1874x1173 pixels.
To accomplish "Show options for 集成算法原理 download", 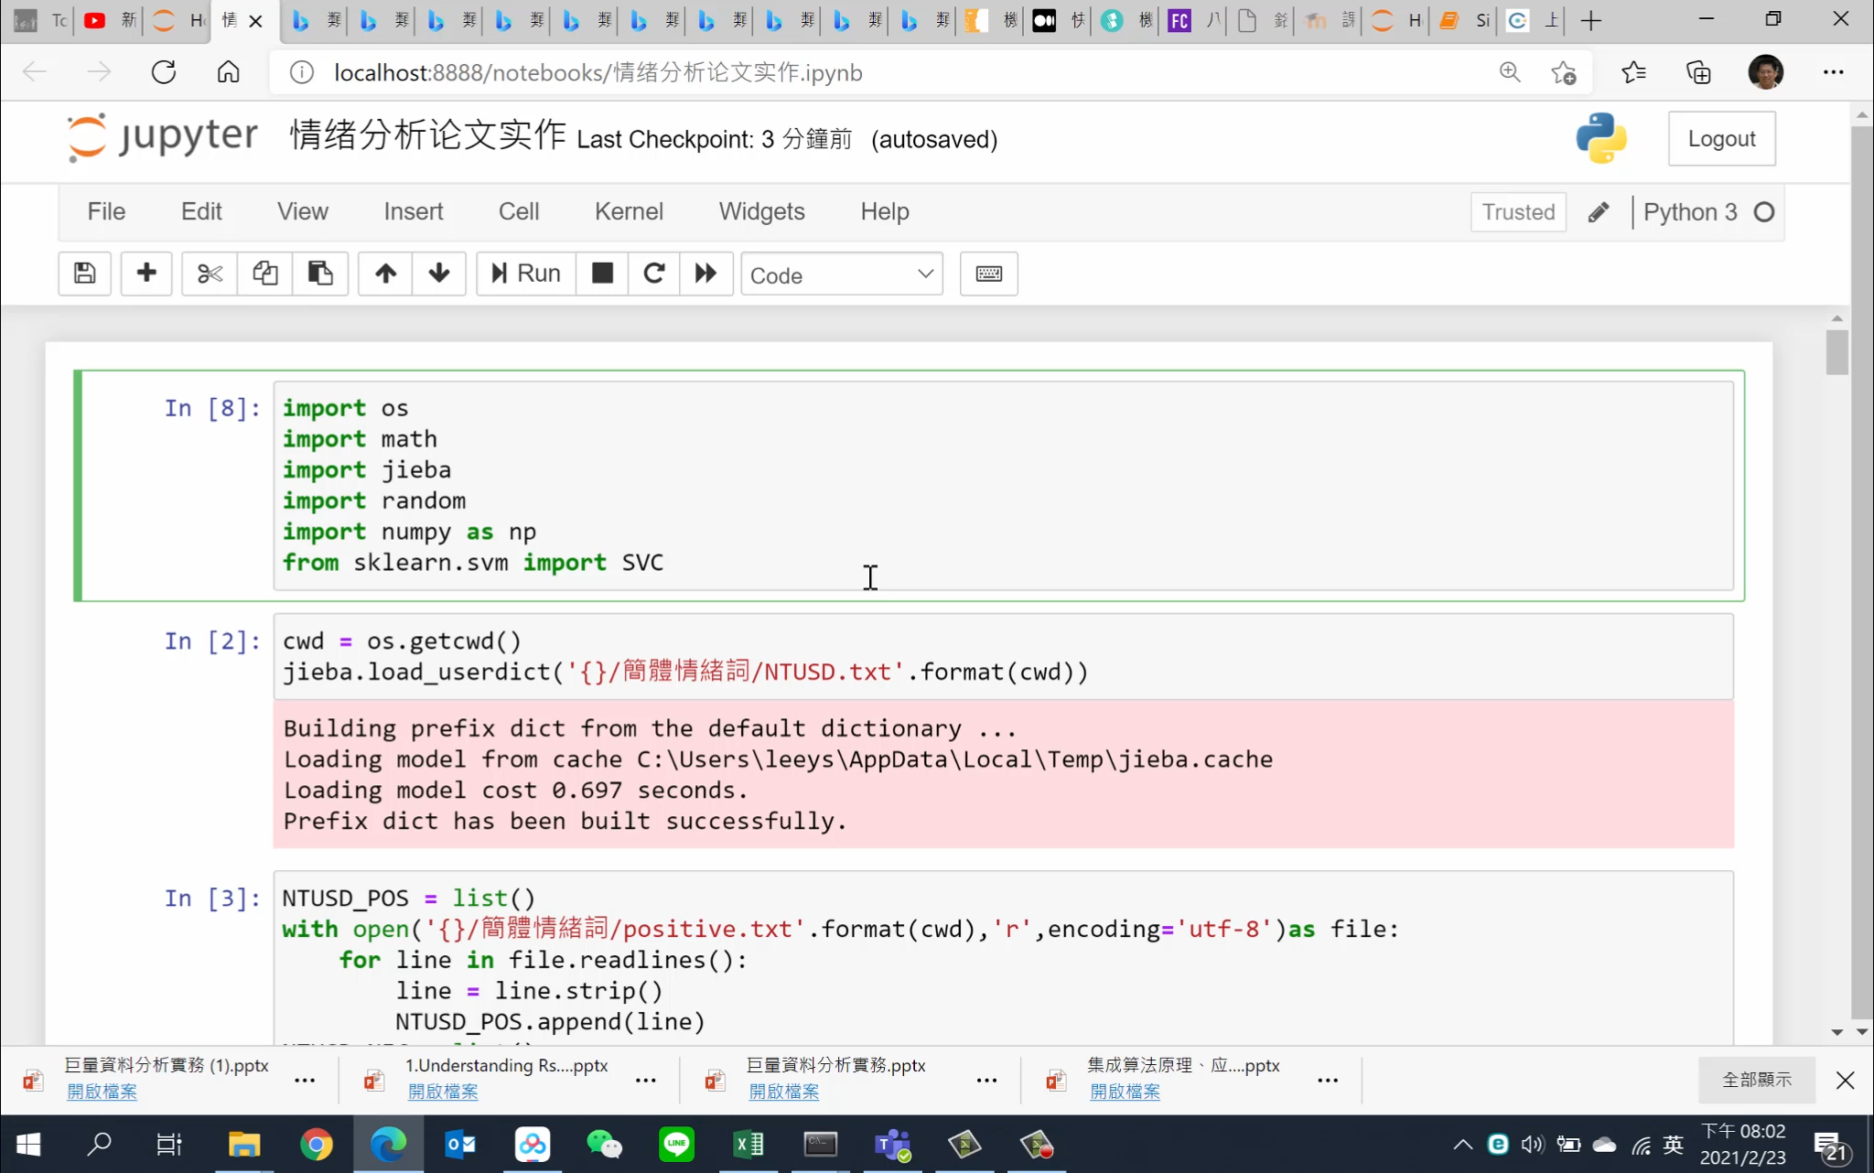I will [x=1328, y=1080].
